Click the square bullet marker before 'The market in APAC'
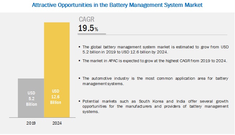The image size is (235, 135). point(80,61)
